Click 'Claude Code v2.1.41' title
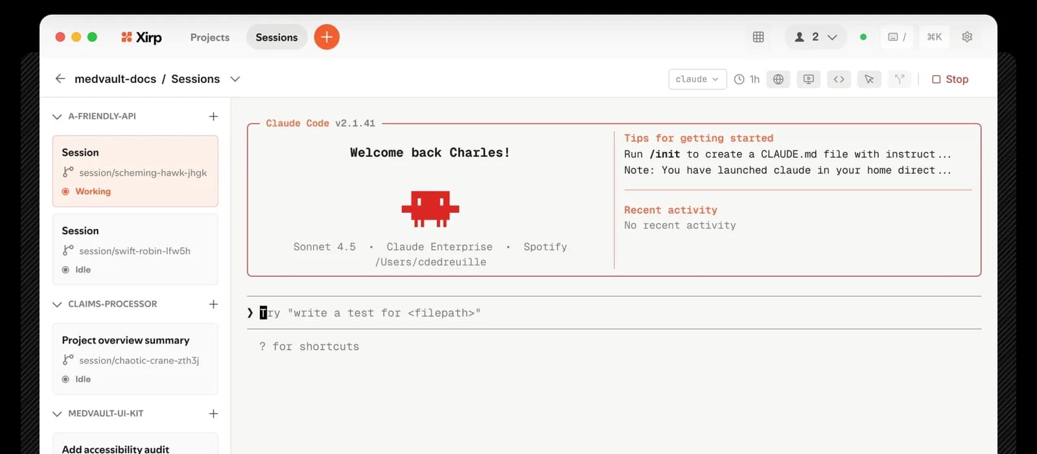The width and height of the screenshot is (1037, 454). [321, 123]
